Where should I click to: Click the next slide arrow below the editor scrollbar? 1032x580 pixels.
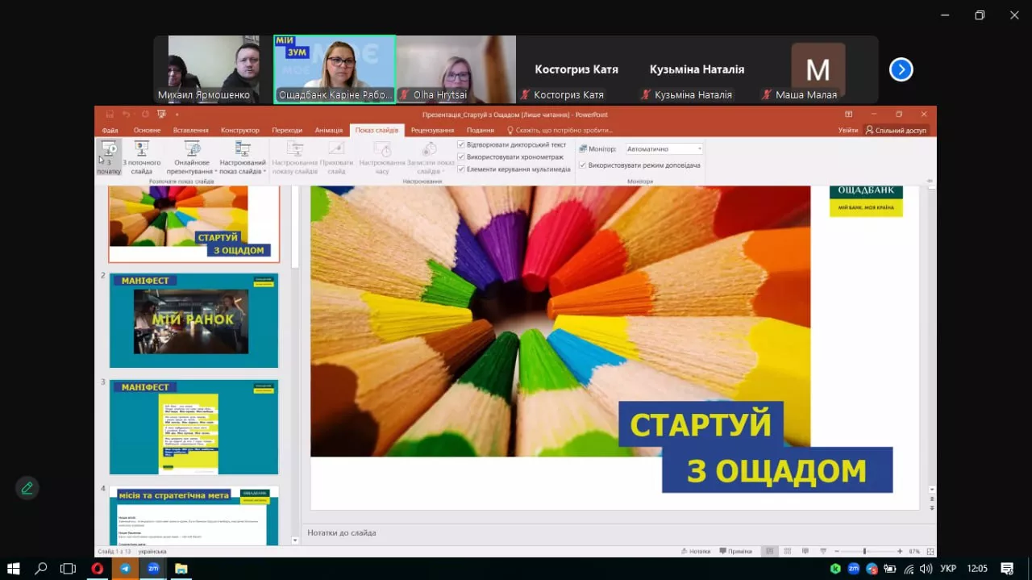click(x=933, y=508)
